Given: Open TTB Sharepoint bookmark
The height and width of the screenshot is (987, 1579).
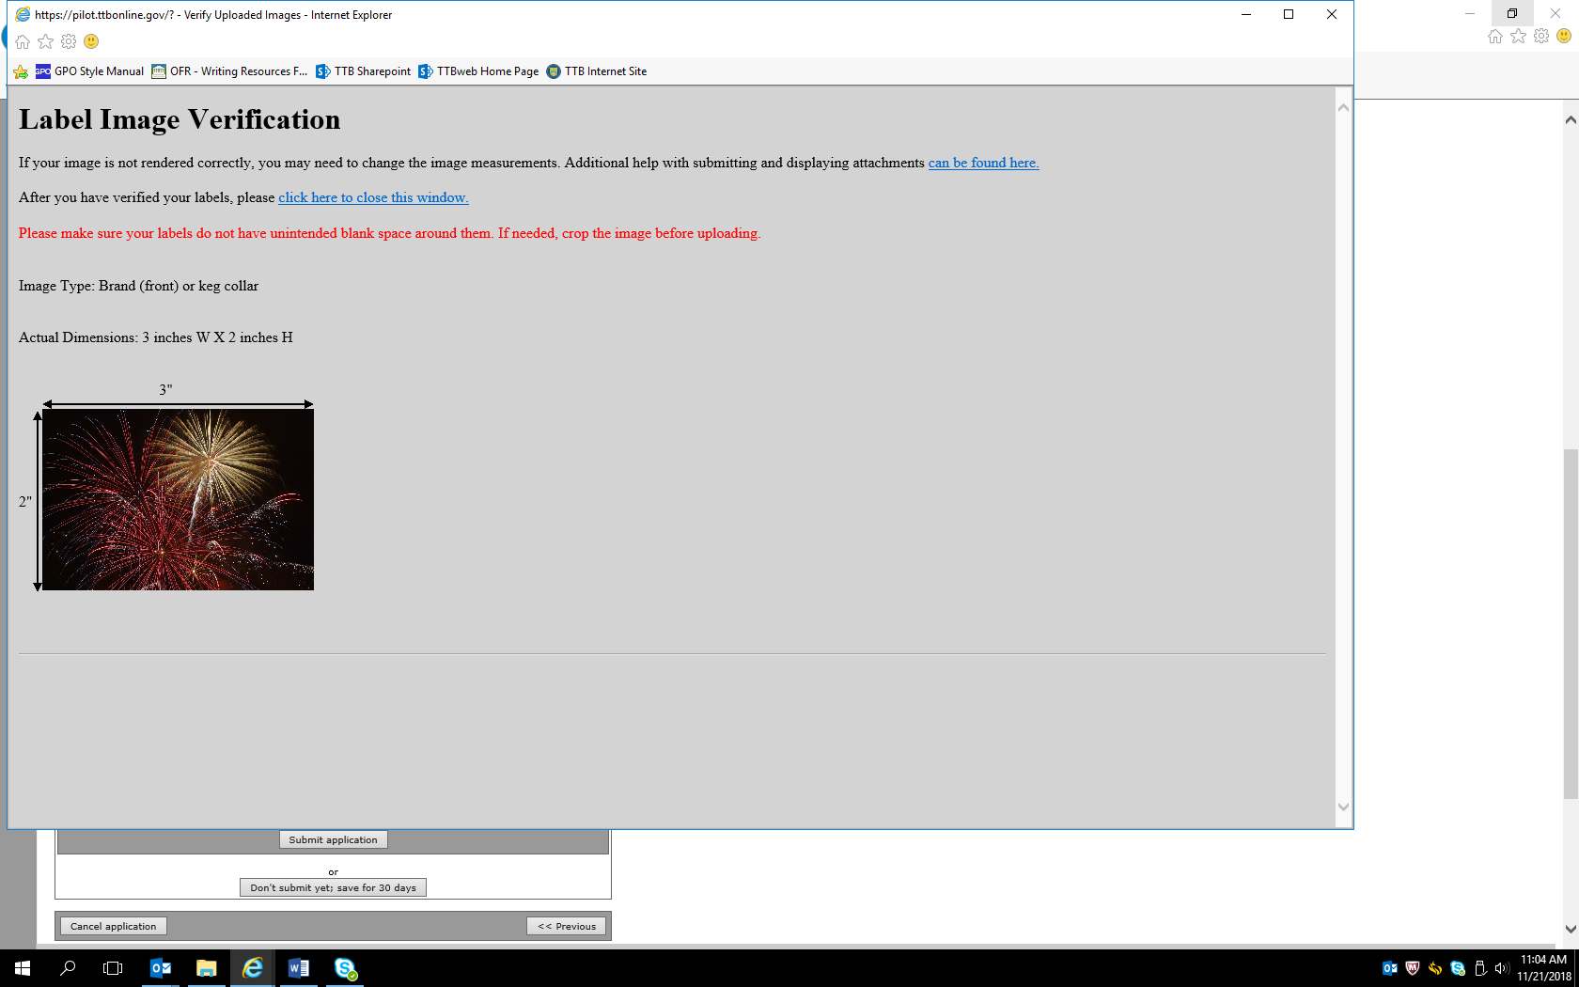Looking at the screenshot, I should coord(364,71).
